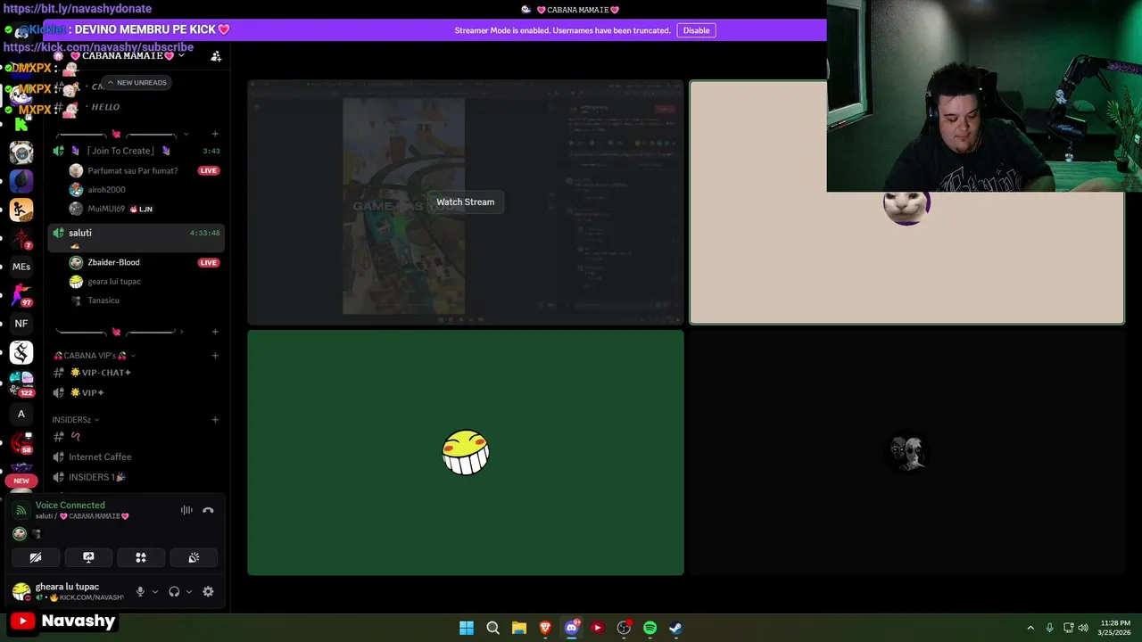The image size is (1142, 642).
Task: Open the NF server in sidebar
Action: tap(21, 324)
